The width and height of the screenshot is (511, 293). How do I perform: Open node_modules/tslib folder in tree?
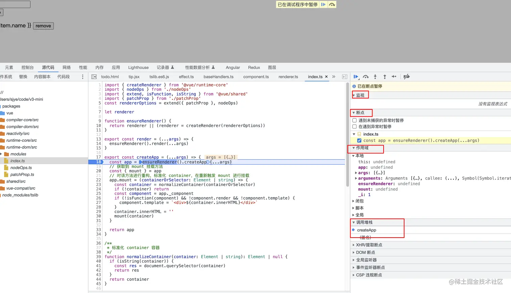point(20,195)
